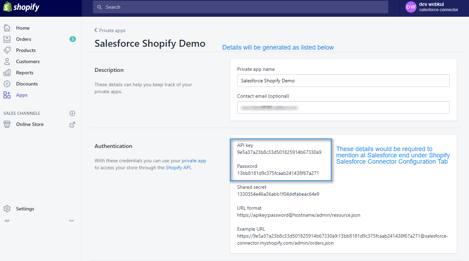
Task: Click the Online Store shop icon
Action: [7, 124]
